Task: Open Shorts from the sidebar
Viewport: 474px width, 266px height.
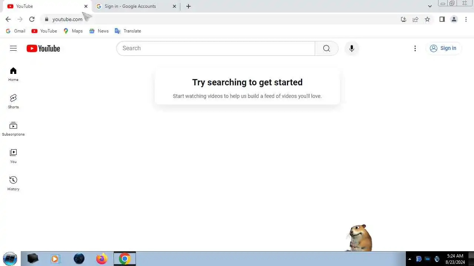Action: pyautogui.click(x=13, y=102)
